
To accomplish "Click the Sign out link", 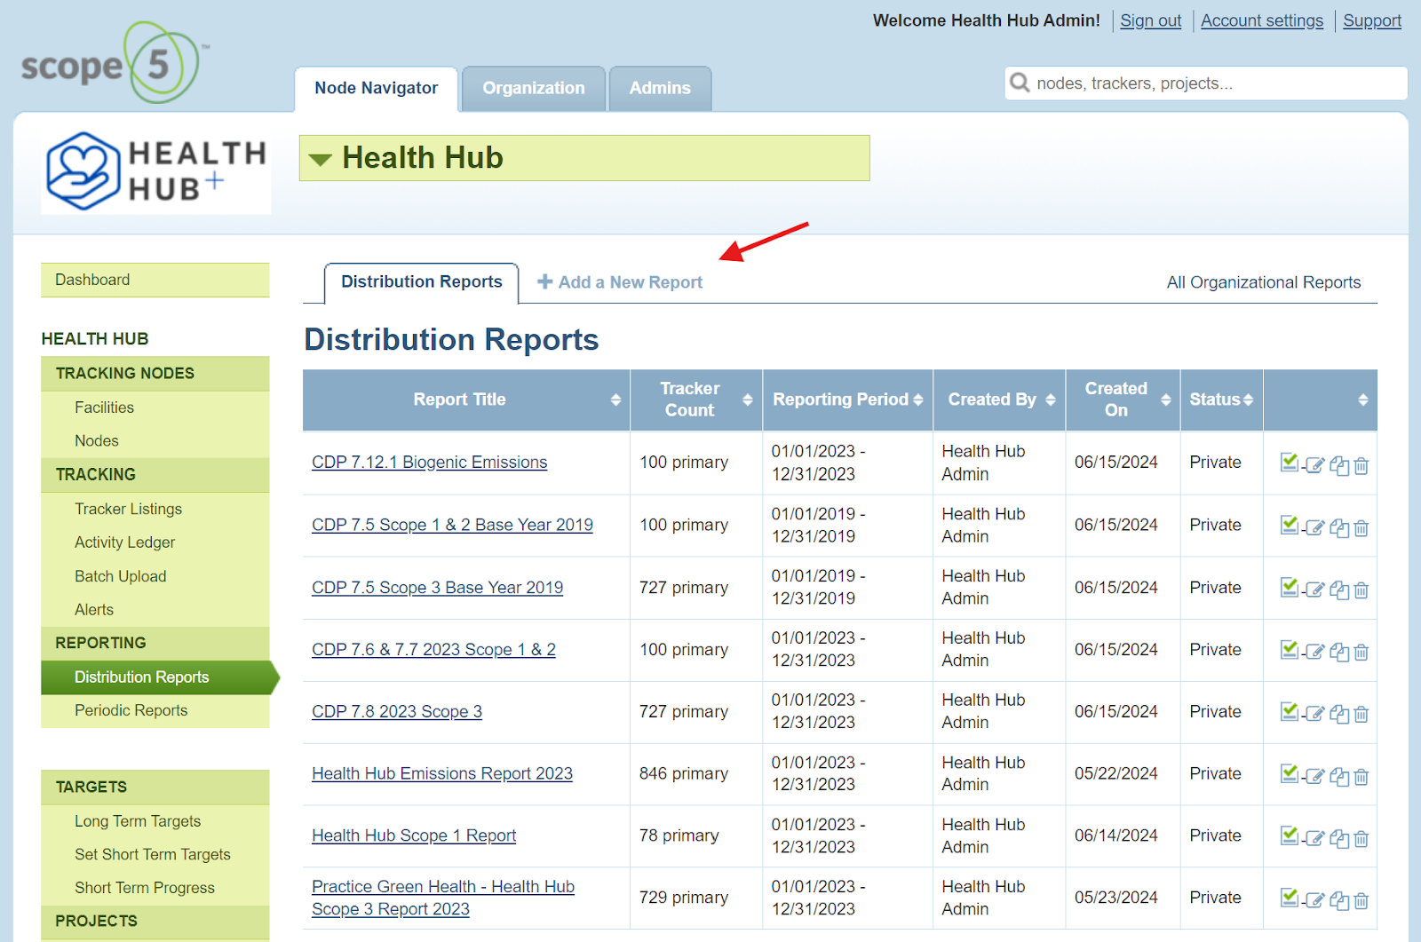I will pos(1151,20).
